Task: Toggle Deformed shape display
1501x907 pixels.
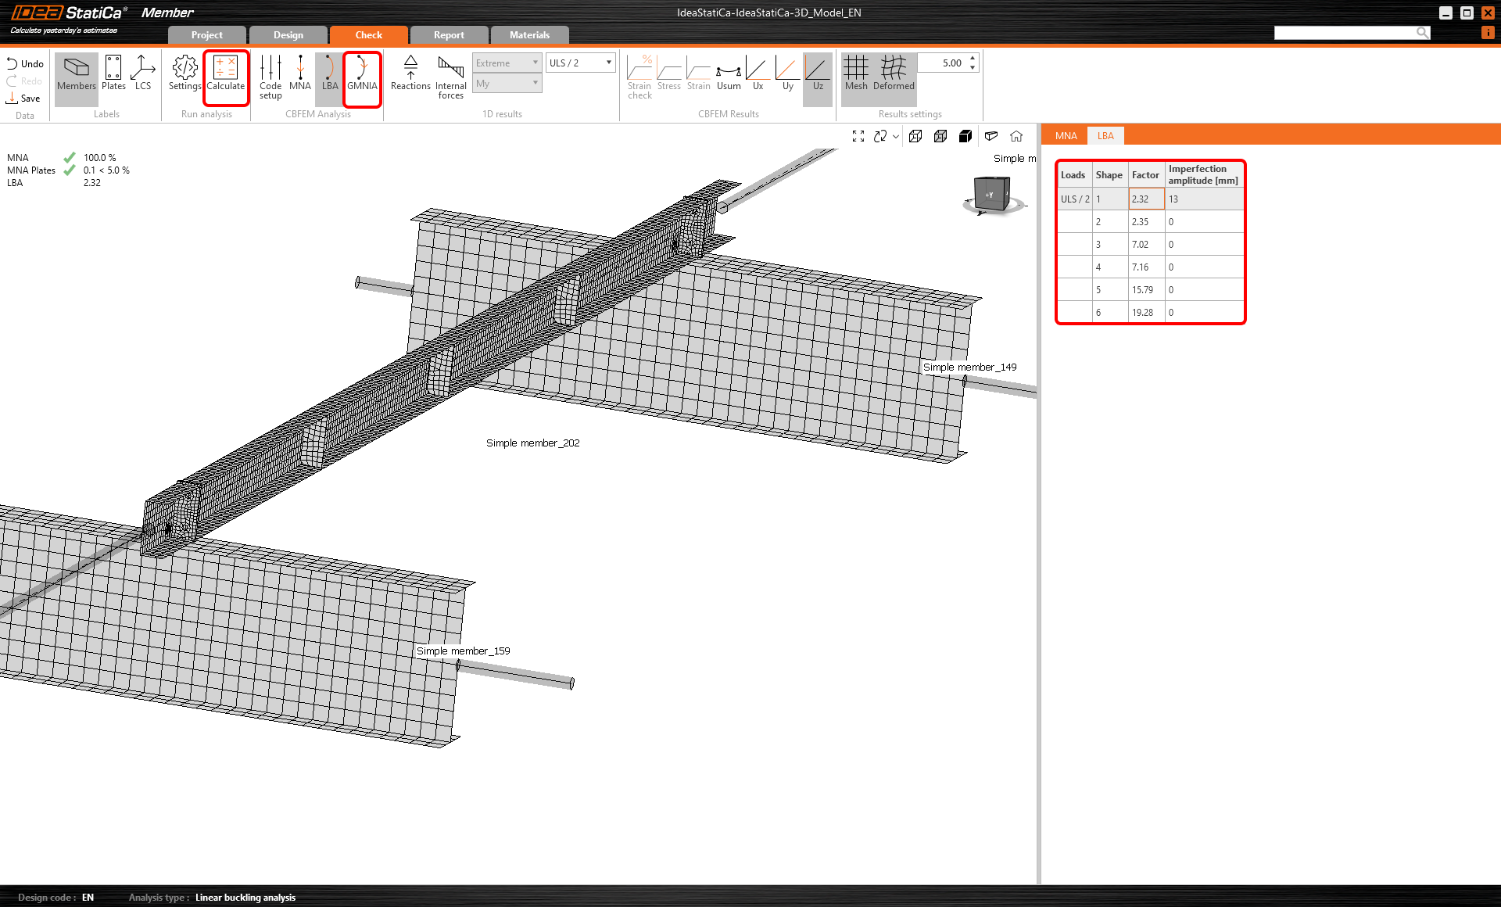Action: click(894, 75)
